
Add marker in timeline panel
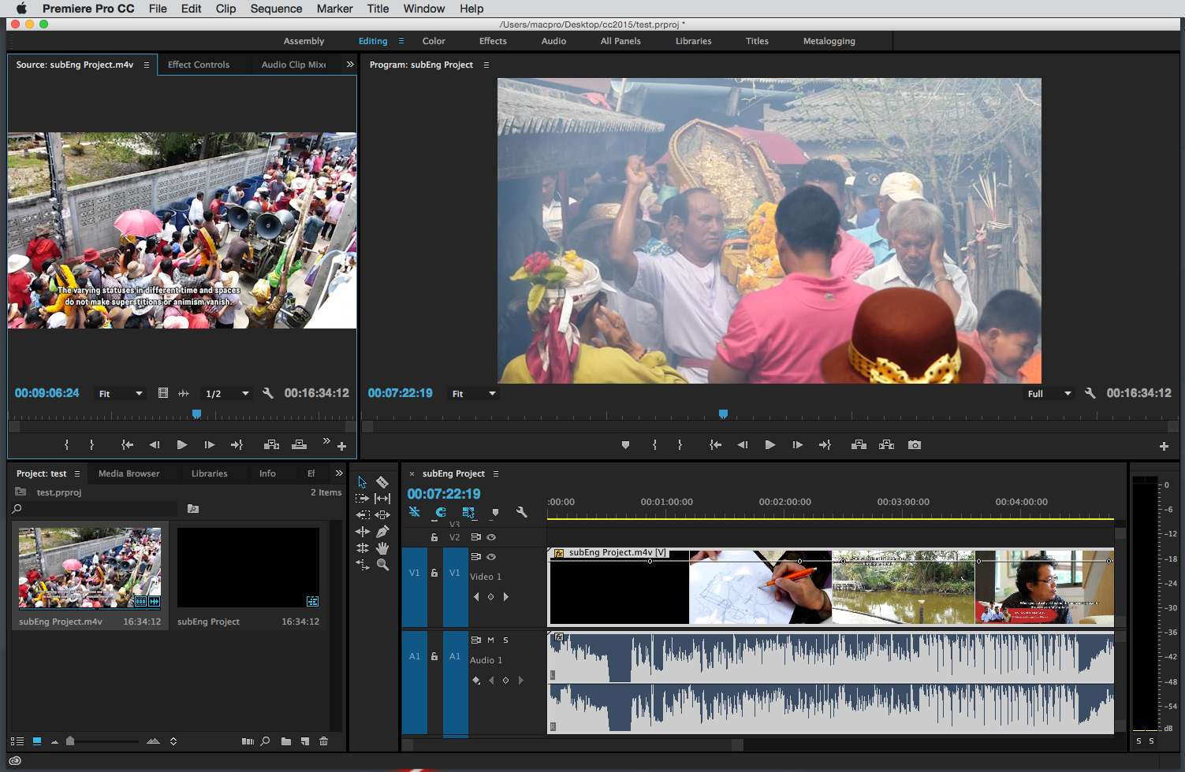[x=495, y=512]
